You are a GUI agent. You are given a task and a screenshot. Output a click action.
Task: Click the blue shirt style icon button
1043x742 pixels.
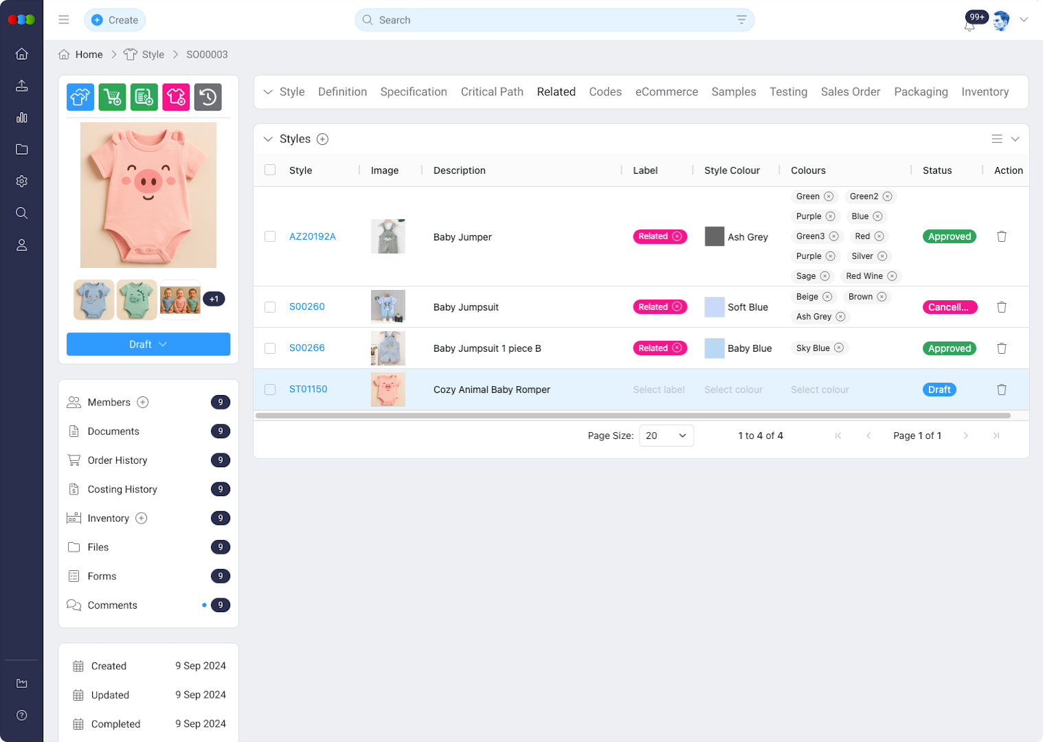click(80, 97)
